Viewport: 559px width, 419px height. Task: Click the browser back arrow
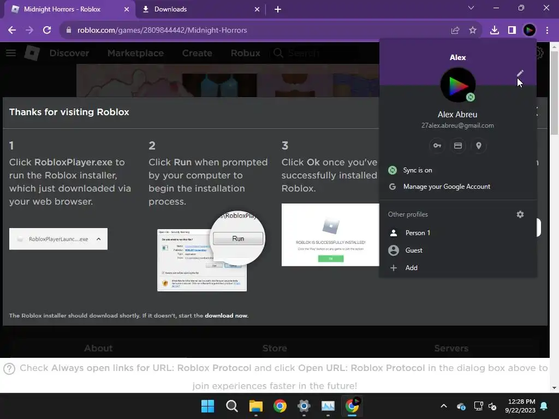click(x=12, y=31)
